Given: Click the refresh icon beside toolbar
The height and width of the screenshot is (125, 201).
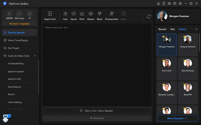Looking at the screenshot, I should (149, 16).
